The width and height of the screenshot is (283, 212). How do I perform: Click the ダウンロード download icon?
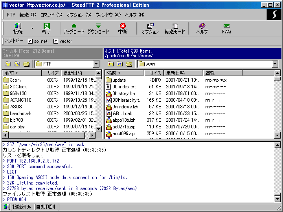(98, 29)
